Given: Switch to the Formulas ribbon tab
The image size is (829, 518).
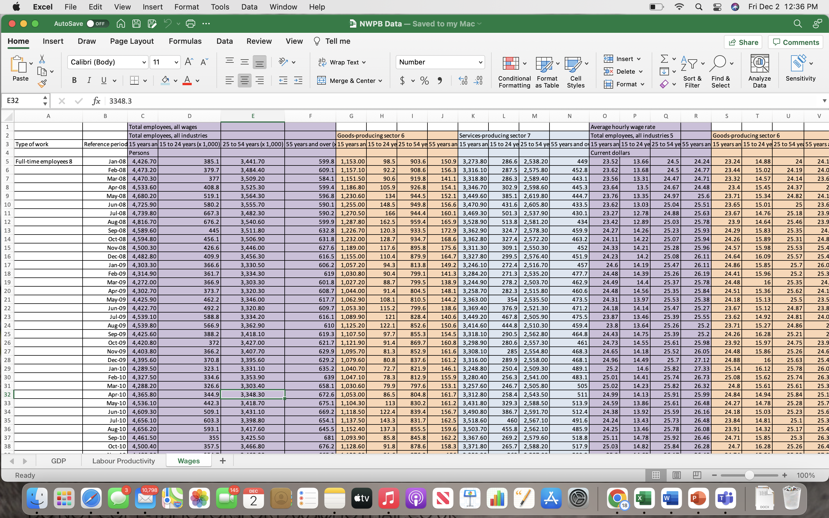Looking at the screenshot, I should (x=185, y=41).
